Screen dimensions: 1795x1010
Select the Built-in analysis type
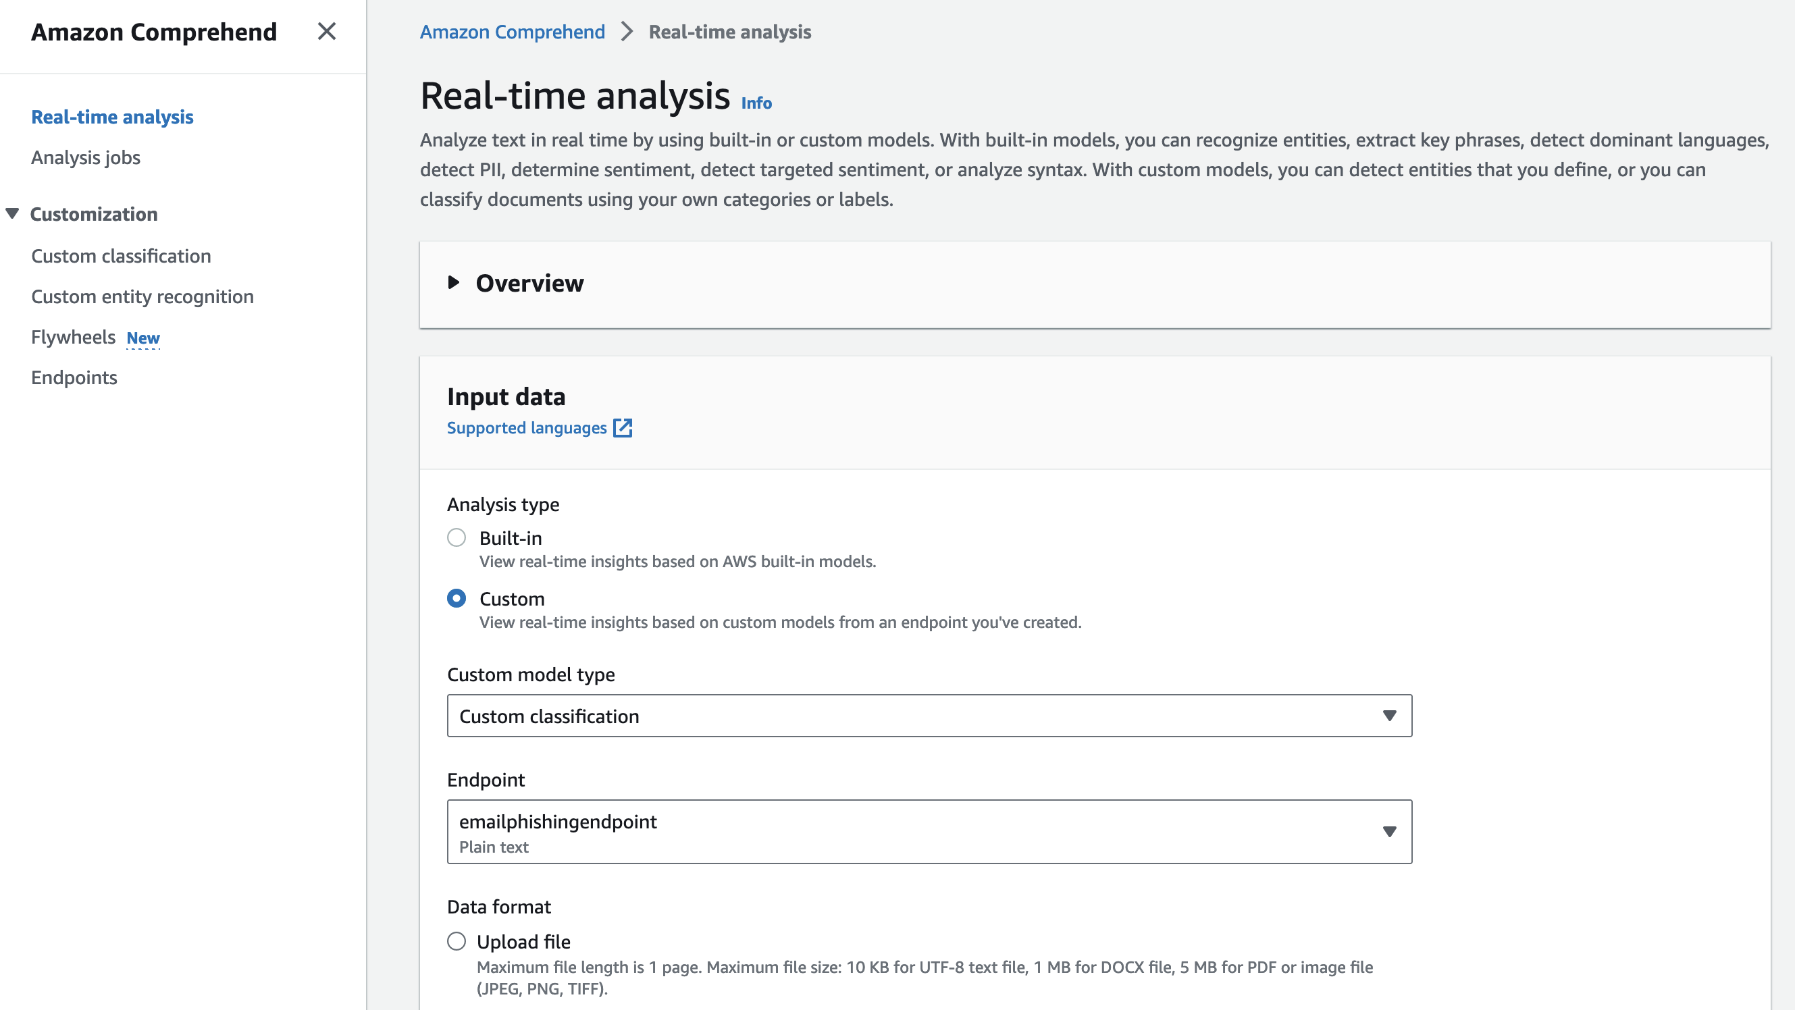pos(457,537)
